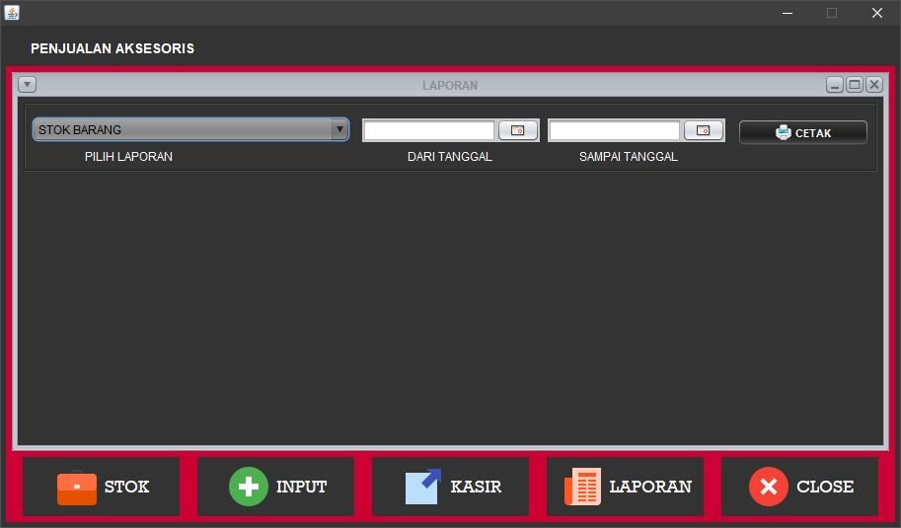
Task: Open the LAPORAN report button at bottom
Action: (626, 487)
